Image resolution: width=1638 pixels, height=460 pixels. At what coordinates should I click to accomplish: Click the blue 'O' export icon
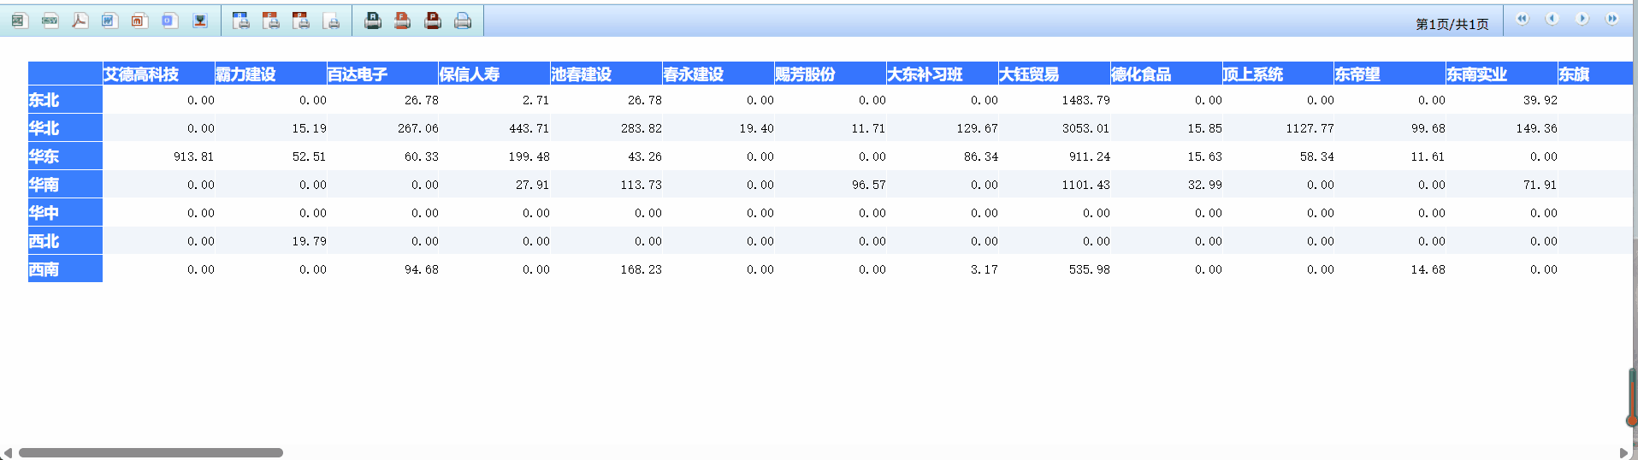169,21
